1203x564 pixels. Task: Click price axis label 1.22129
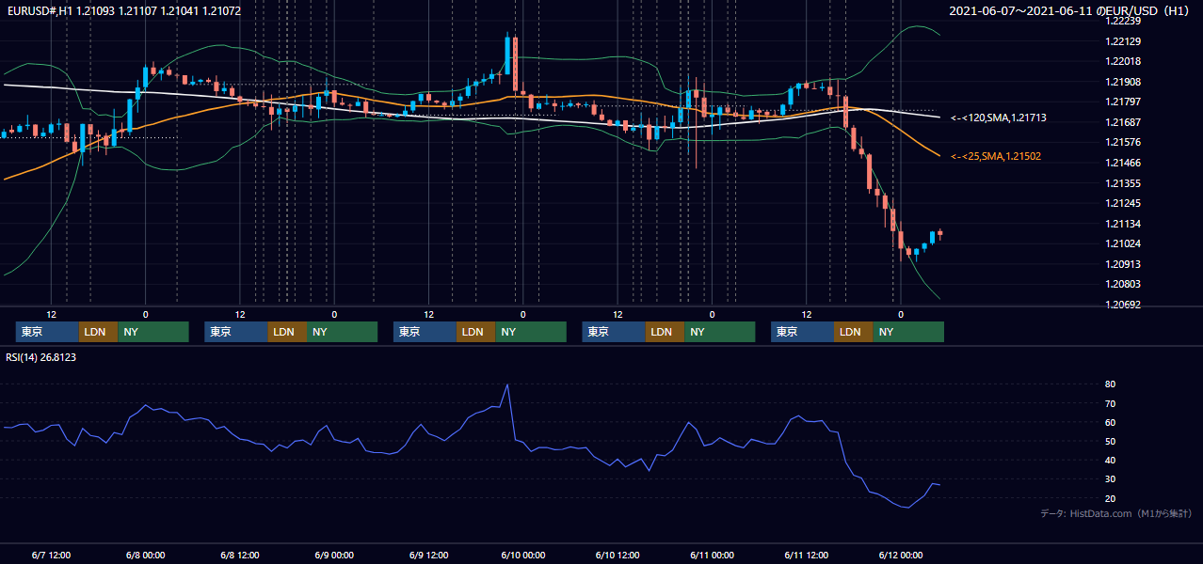tap(1123, 41)
